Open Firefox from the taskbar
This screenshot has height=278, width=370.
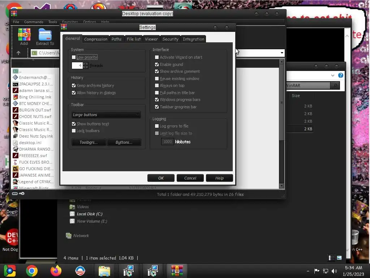[x=56, y=271]
